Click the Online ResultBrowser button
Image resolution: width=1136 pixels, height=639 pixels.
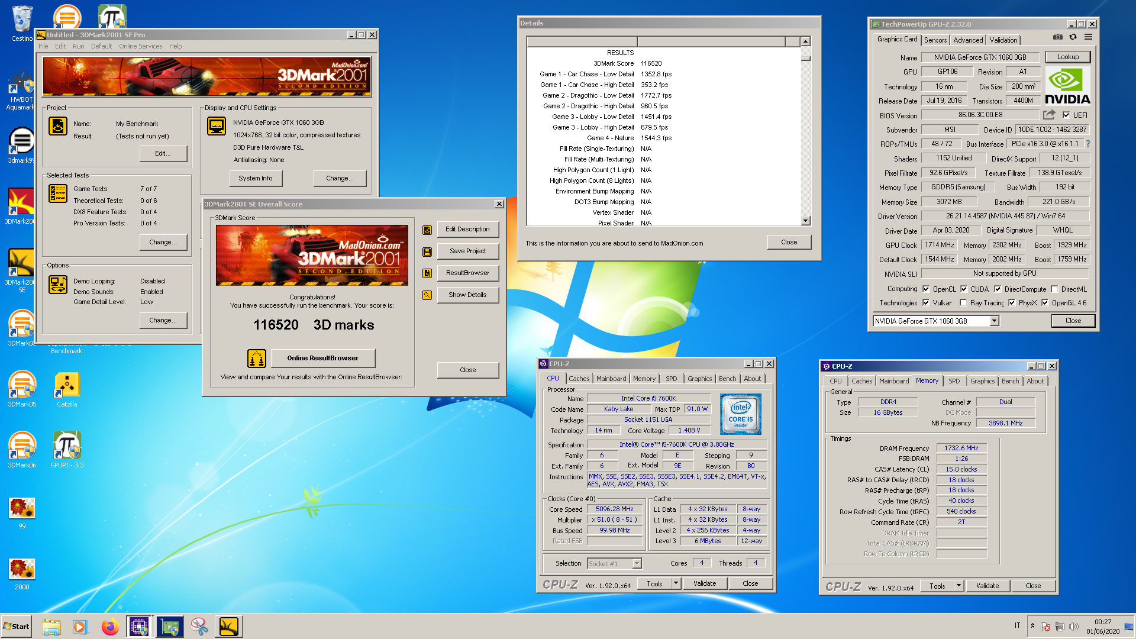click(x=322, y=359)
